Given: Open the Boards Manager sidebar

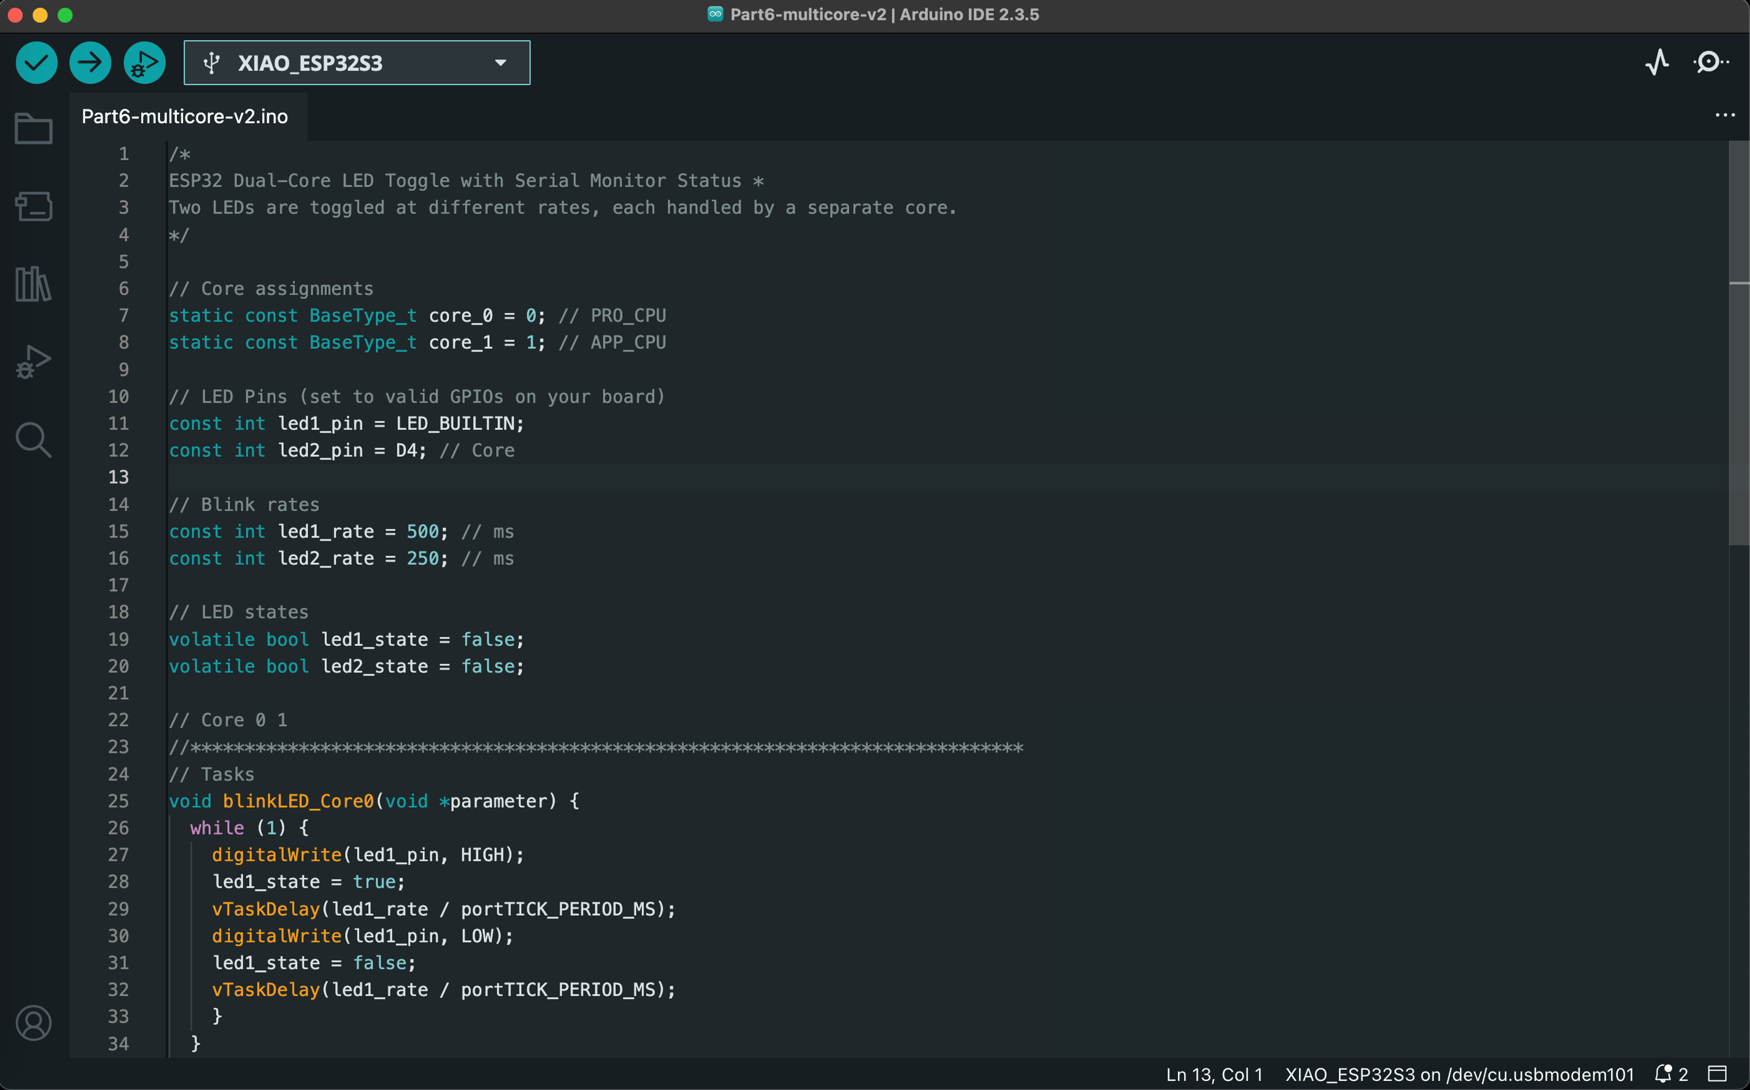Looking at the screenshot, I should [x=33, y=207].
